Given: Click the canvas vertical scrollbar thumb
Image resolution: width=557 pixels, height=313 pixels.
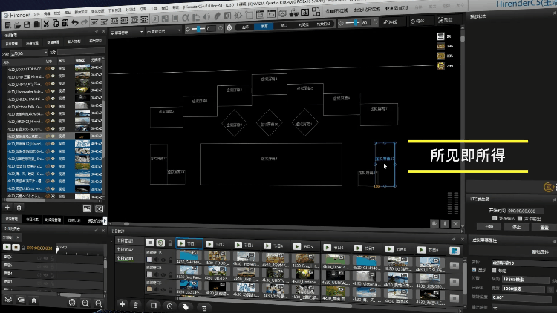Looking at the screenshot, I should [x=463, y=37].
